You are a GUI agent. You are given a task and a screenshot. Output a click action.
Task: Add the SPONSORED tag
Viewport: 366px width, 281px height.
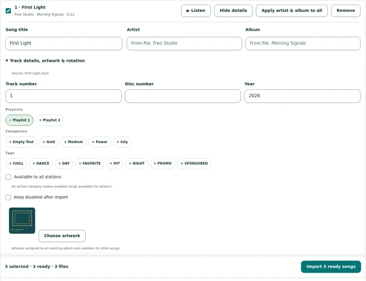(194, 164)
